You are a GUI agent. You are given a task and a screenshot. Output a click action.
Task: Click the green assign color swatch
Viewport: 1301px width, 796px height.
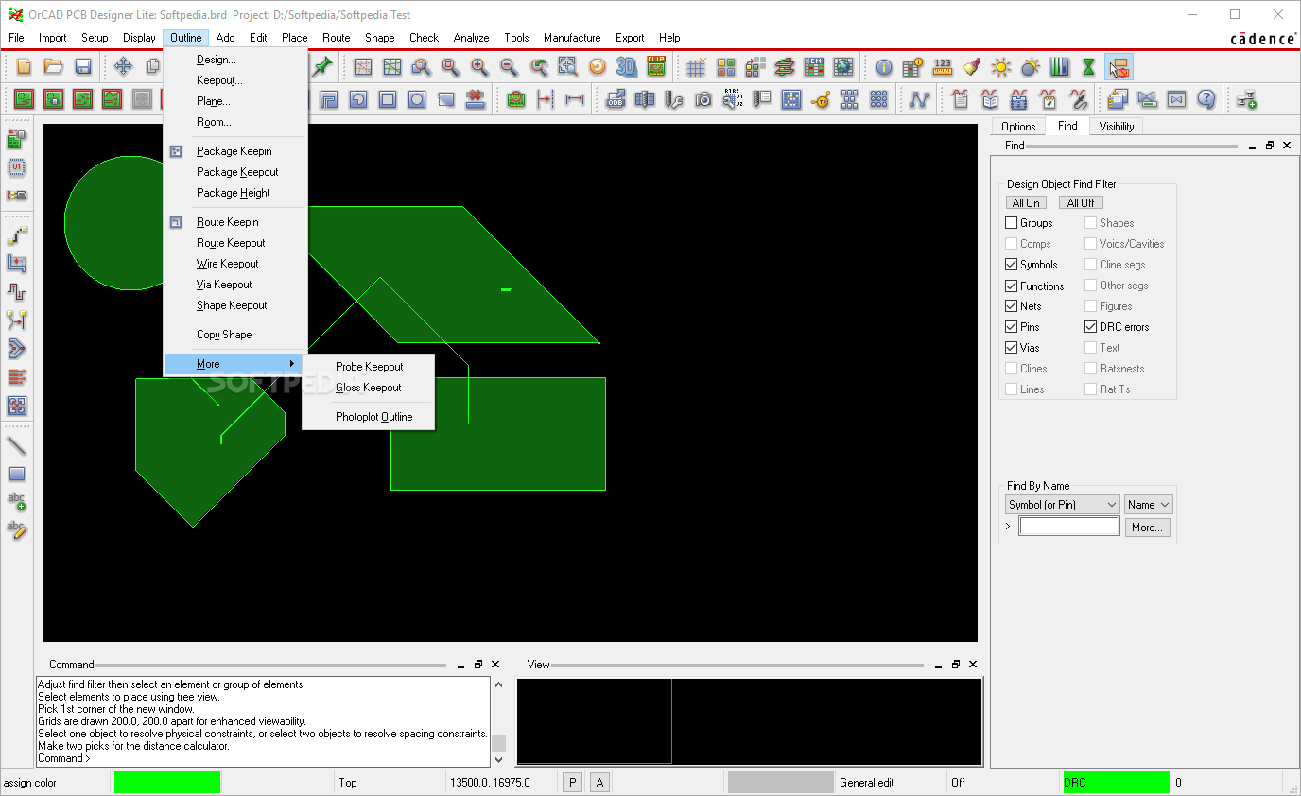click(x=167, y=783)
